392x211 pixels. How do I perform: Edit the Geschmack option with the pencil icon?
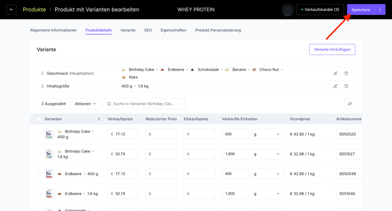pyautogui.click(x=335, y=73)
